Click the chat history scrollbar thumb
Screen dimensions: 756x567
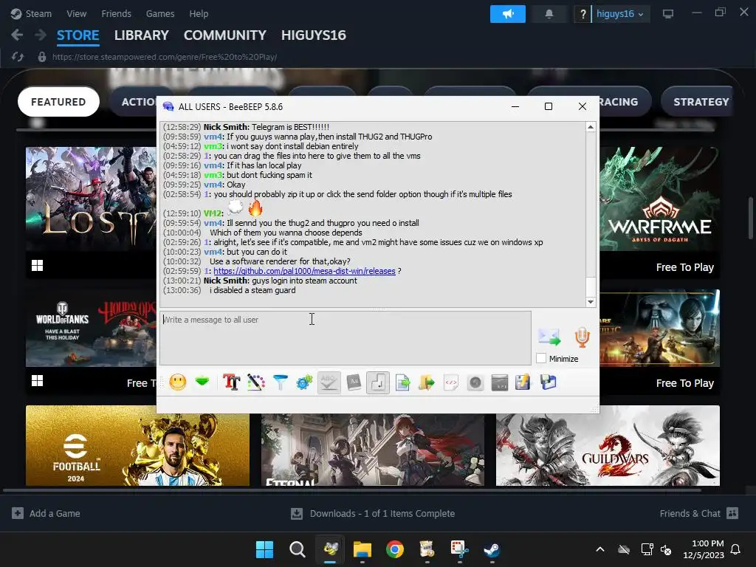(591, 287)
